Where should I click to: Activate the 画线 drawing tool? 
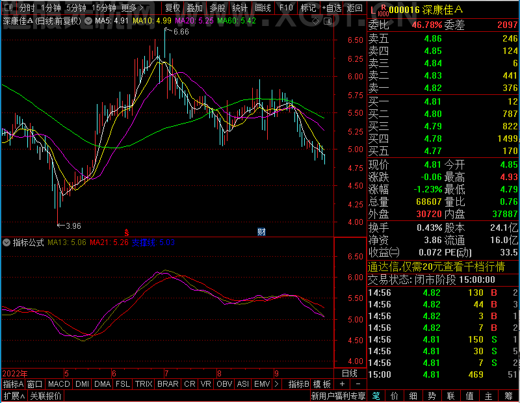click(263, 8)
